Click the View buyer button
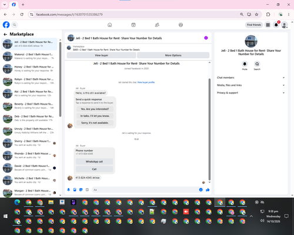The image size is (294, 235). click(x=102, y=55)
